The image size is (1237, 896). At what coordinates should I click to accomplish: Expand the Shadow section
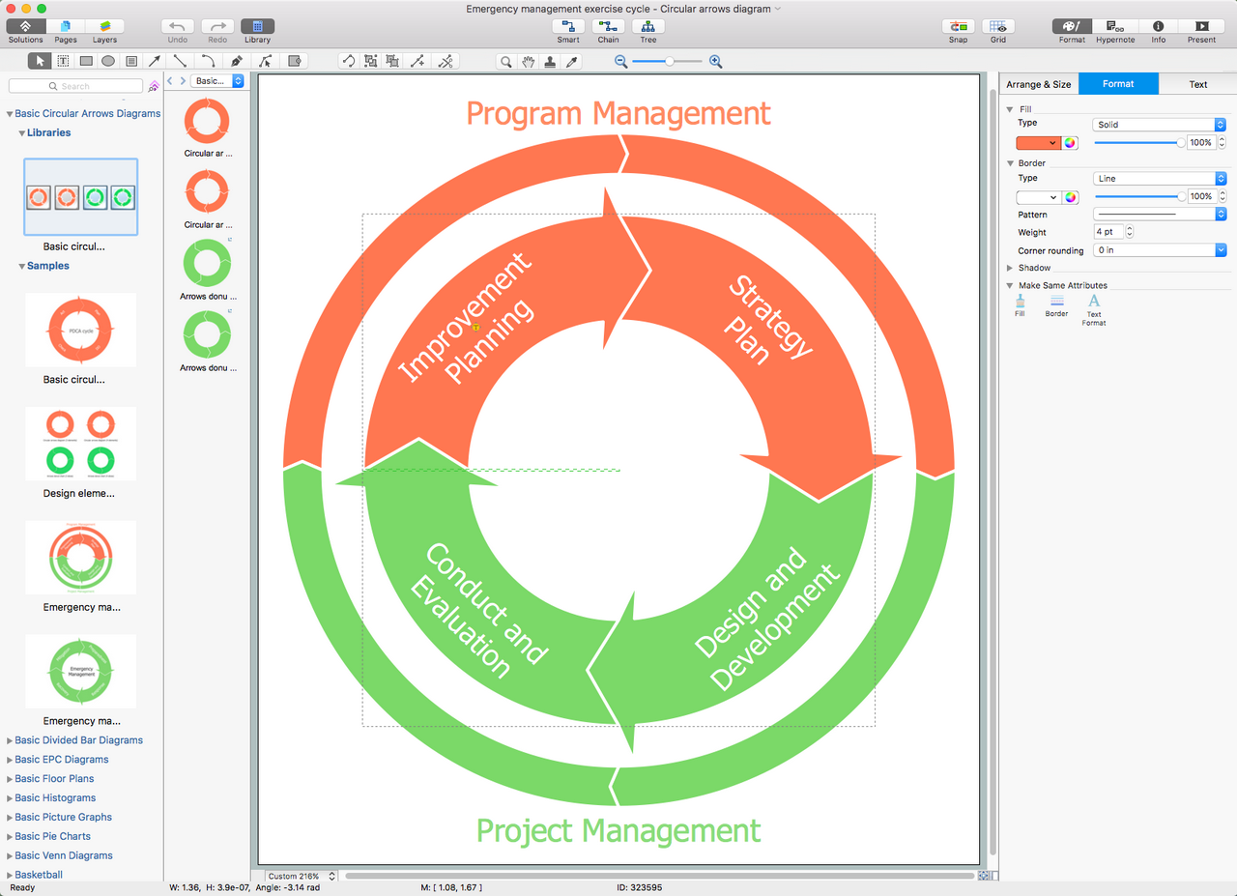click(x=1010, y=268)
